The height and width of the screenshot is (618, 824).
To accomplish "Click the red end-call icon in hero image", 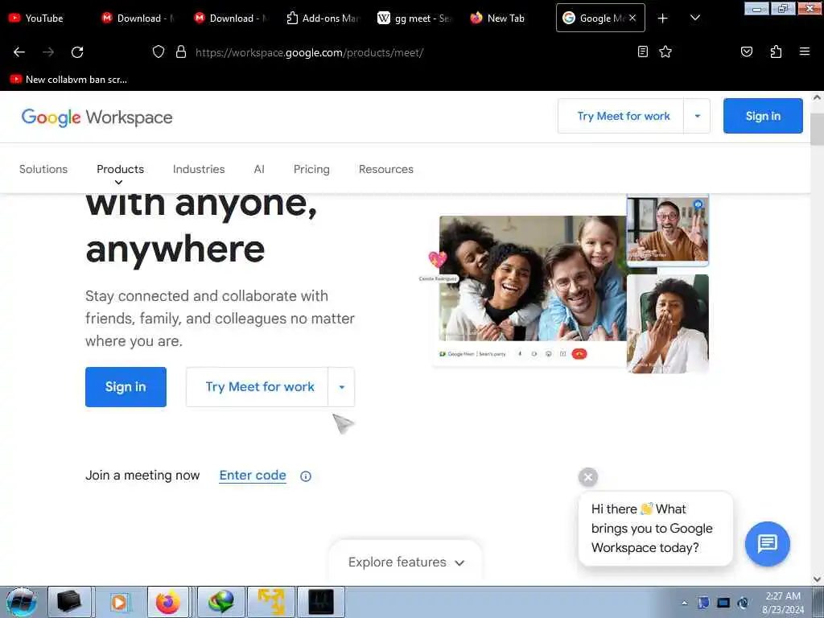I will 579,354.
